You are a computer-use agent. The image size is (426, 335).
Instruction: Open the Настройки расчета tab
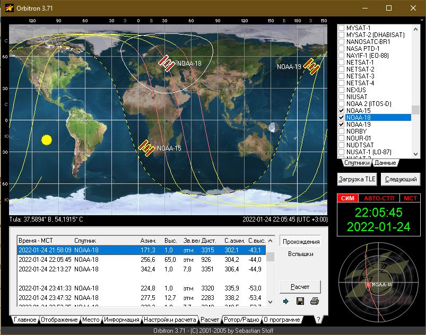[170, 320]
